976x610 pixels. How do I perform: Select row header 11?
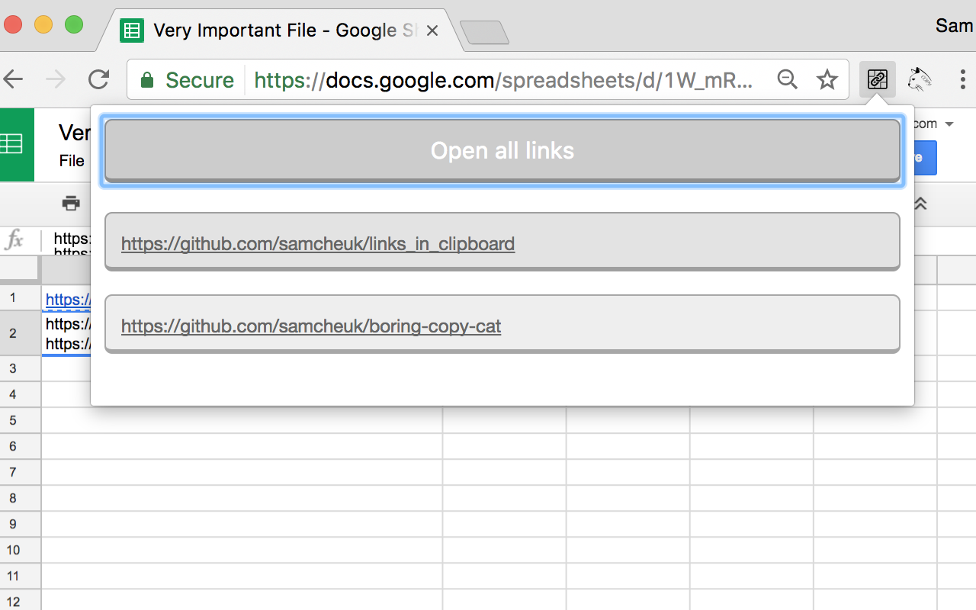[13, 576]
